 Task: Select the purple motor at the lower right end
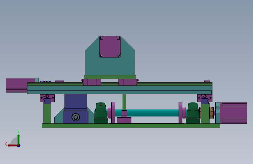tap(233, 113)
